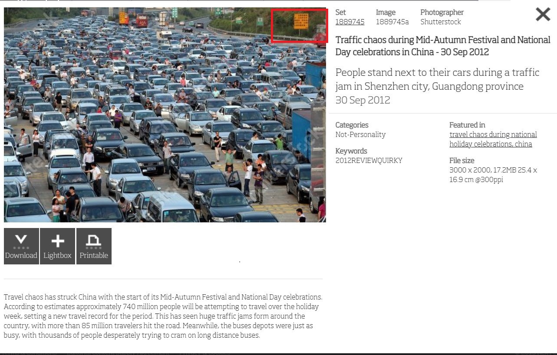Screen dimensions: 557x355
Task: Click the Featured in heading
Action: pos(467,125)
